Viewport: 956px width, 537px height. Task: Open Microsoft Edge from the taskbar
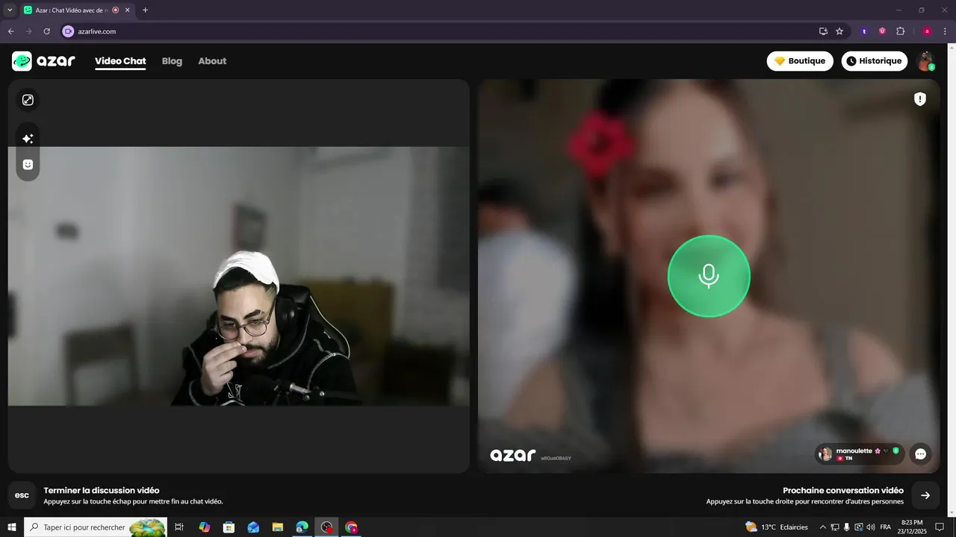pyautogui.click(x=302, y=527)
